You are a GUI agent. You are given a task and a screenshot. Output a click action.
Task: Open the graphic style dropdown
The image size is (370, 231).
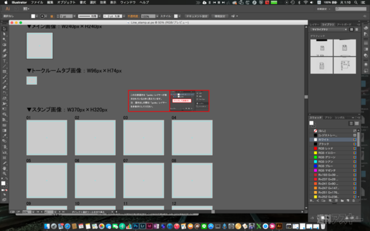[x=179, y=16]
